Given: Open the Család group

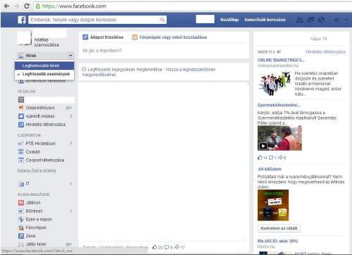Looking at the screenshot, I should pyautogui.click(x=33, y=152).
